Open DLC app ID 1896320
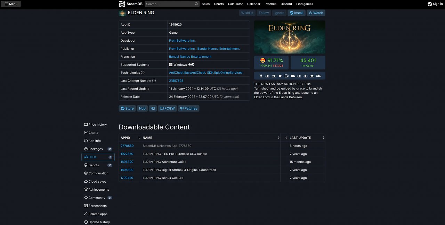Viewport: 445px width, 225px height. 127,162
